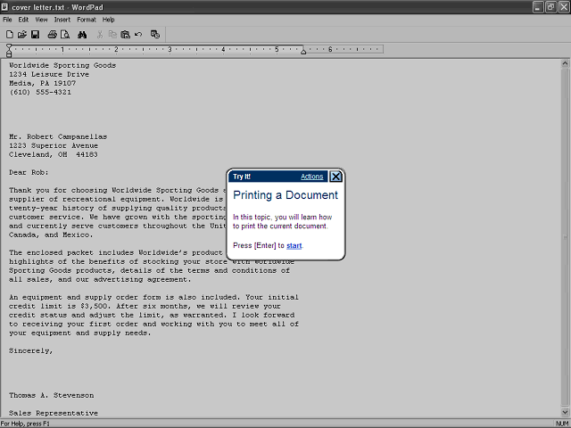Click 'your equipment and supply needs.' line
This screenshot has height=428, width=571.
[x=79, y=333]
